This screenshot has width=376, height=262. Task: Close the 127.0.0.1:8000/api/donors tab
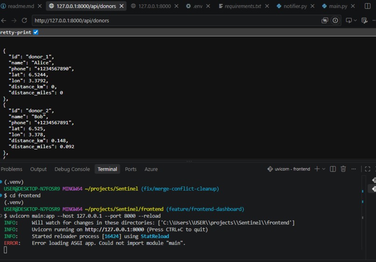click(x=122, y=6)
